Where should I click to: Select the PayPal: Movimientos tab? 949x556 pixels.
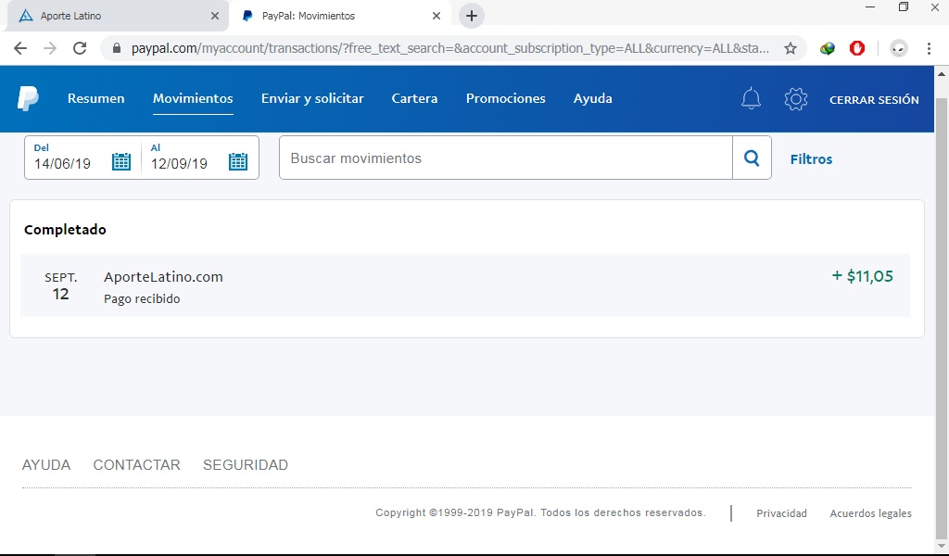tap(340, 16)
